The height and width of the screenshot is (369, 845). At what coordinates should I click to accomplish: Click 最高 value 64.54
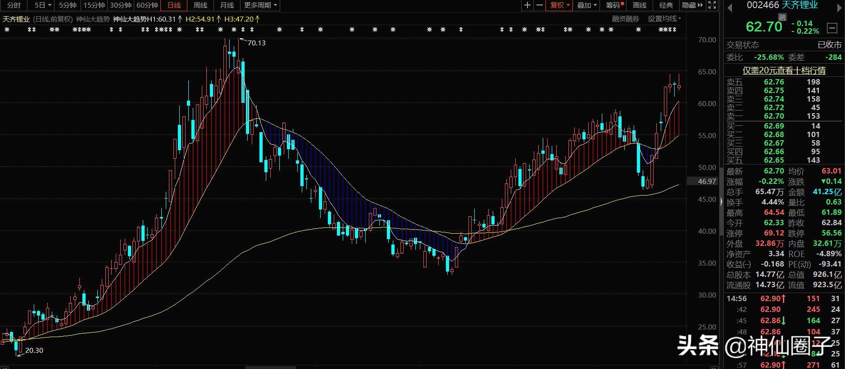pos(774,213)
